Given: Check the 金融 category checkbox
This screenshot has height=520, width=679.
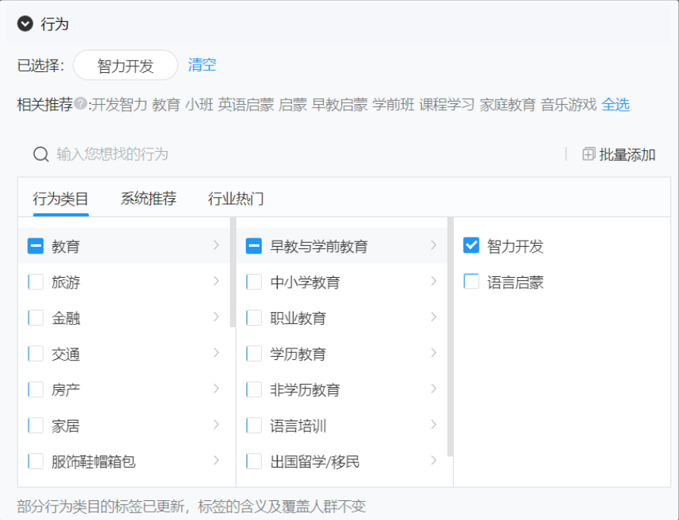Looking at the screenshot, I should pos(35,317).
